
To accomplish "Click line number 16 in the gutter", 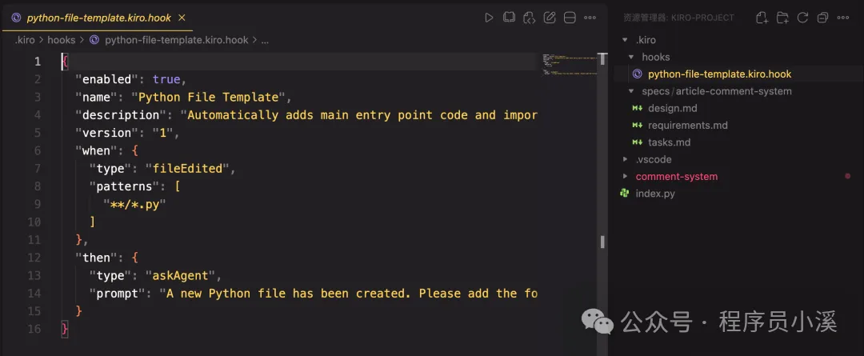I will click(34, 329).
